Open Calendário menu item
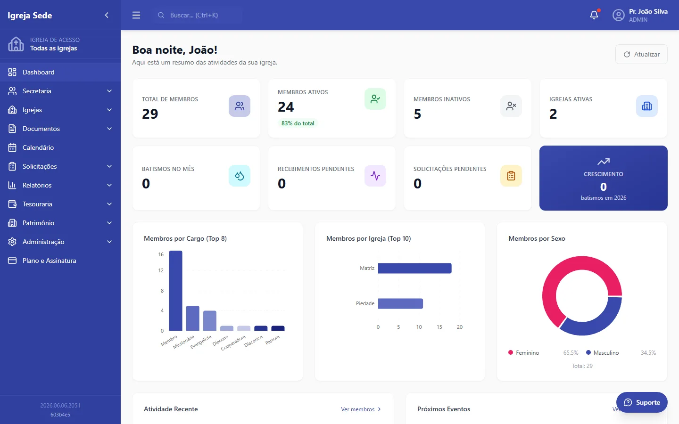 click(60, 147)
